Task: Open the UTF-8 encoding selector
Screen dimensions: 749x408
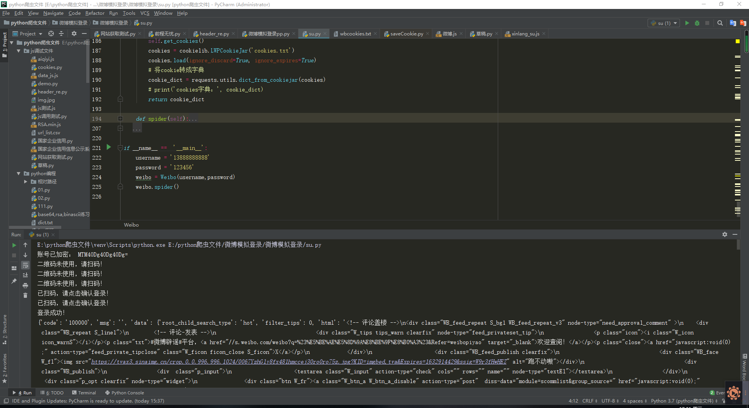Action: pyautogui.click(x=610, y=401)
